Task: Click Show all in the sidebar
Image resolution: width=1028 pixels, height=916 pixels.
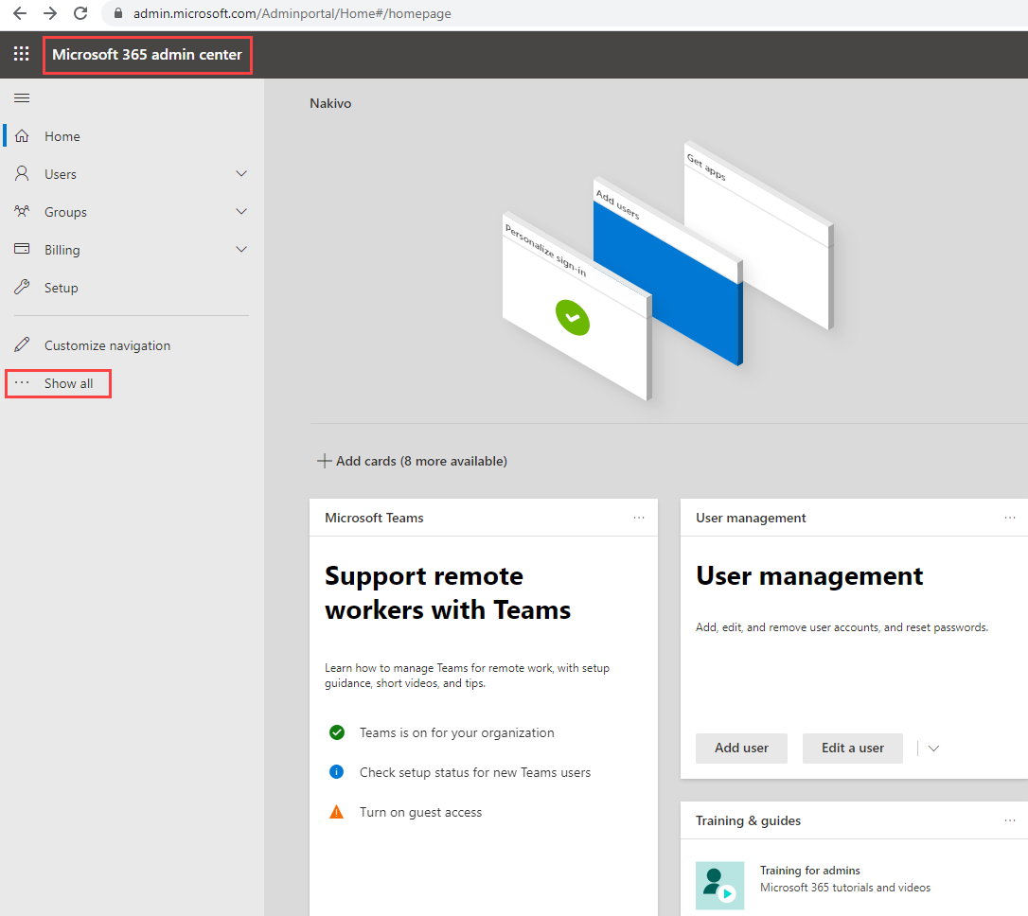Action: pyautogui.click(x=68, y=383)
